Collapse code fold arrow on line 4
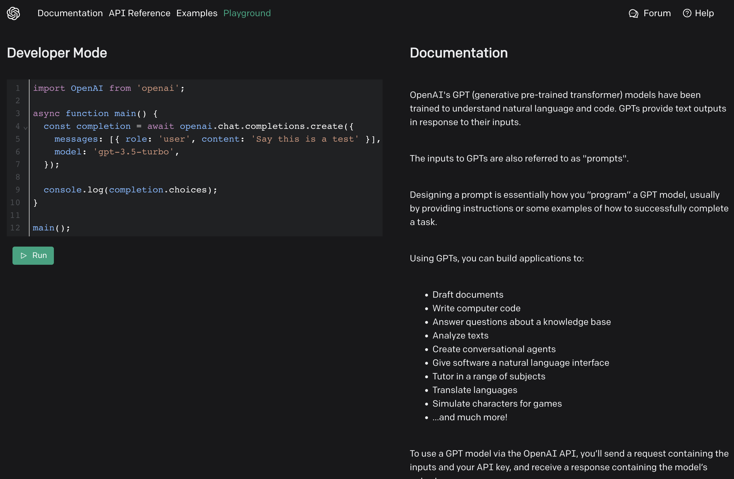Screen dimensions: 734x479 (x=26, y=127)
